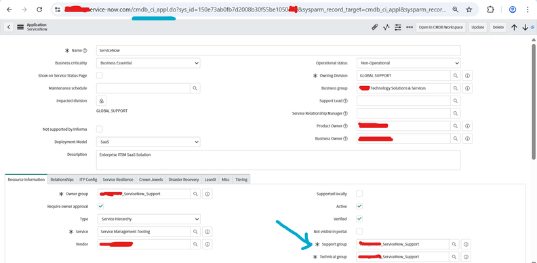The image size is (537, 263).
Task: Open the activity stream icon
Action: pyautogui.click(x=386, y=27)
